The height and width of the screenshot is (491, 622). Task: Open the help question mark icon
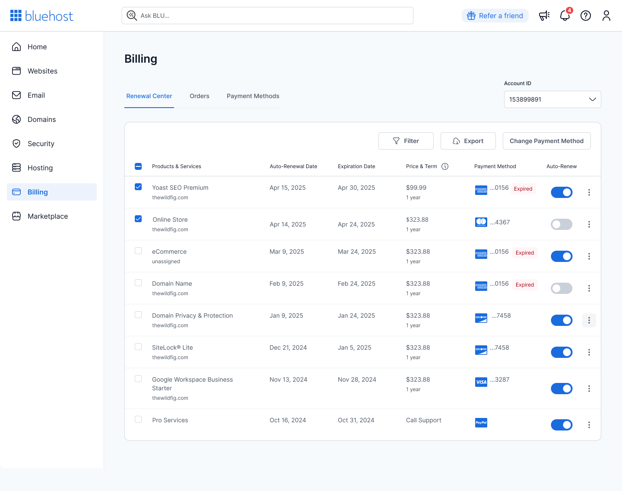click(x=585, y=16)
